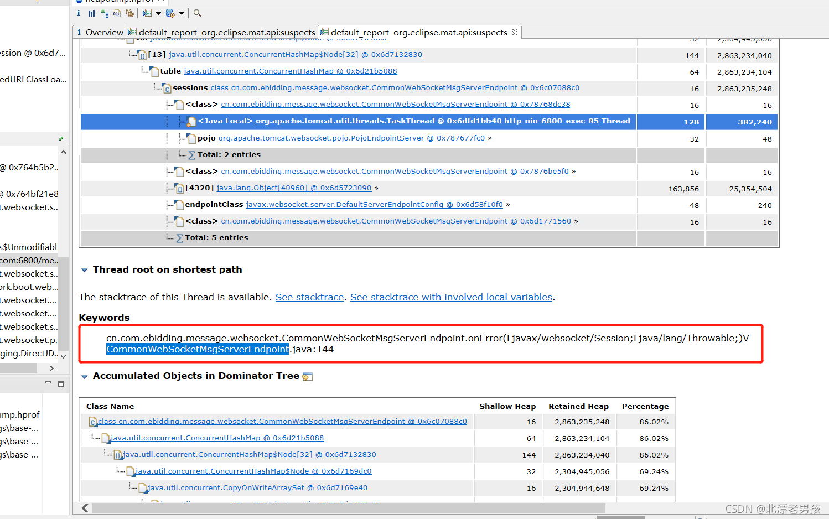The image size is (829, 519).
Task: Open the PojoEndpointServer @ 0x787677fc0 link
Action: (351, 138)
